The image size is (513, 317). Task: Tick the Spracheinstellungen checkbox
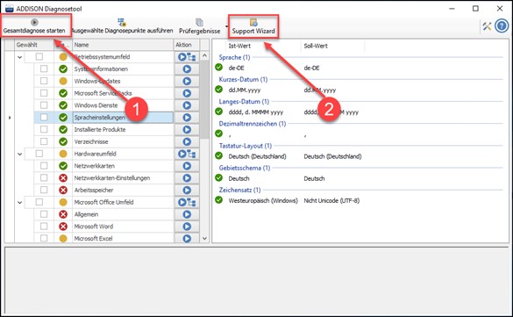click(x=44, y=118)
